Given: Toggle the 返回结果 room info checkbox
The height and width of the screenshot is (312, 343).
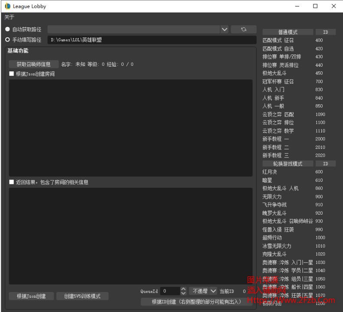Looking at the screenshot, I should point(12,182).
